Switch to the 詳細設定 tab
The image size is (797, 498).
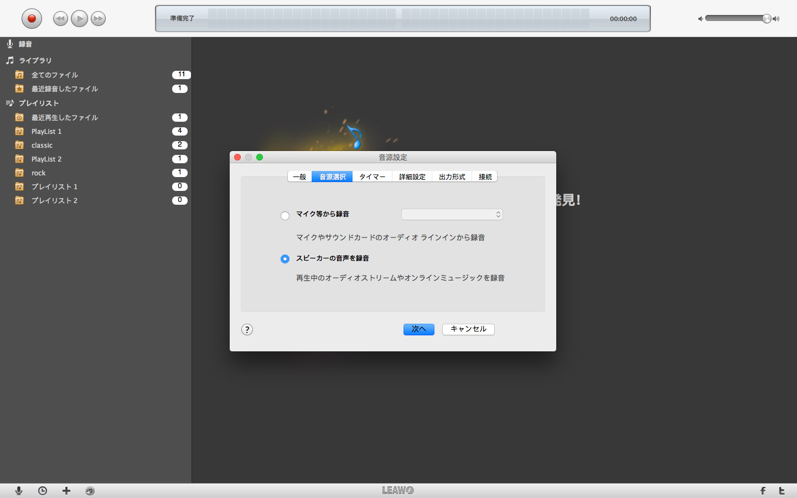[x=412, y=177]
